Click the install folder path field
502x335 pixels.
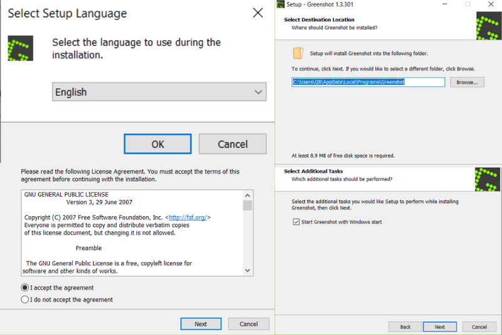368,82
